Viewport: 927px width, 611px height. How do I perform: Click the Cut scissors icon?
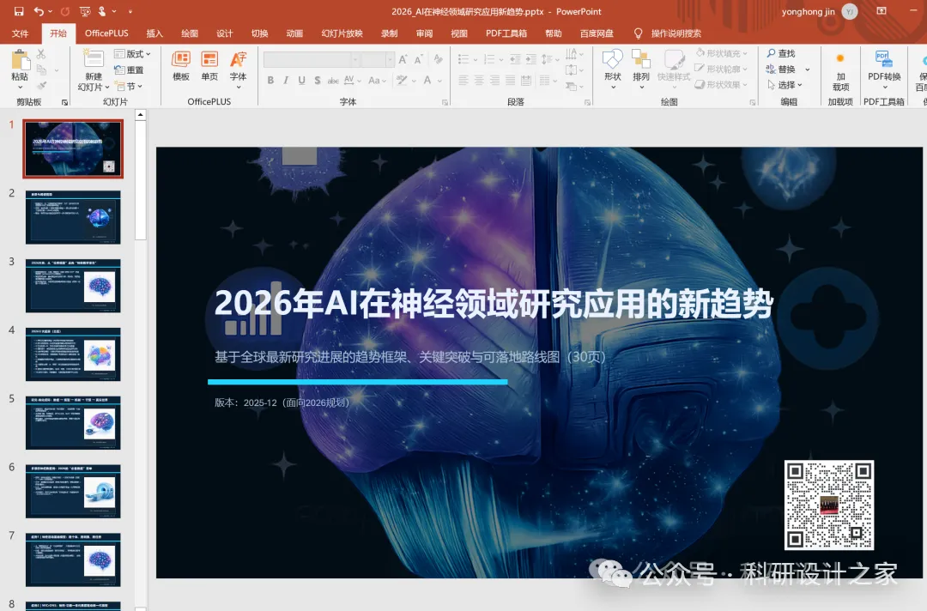click(41, 54)
